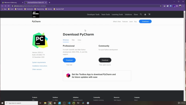
Task: Click the blue Download button in header
Action: point(145,21)
